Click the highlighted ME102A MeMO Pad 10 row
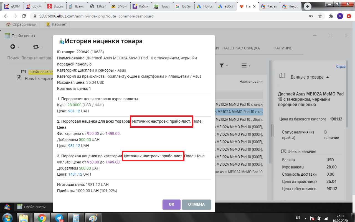This screenshot has height=222, width=355. click(239, 112)
